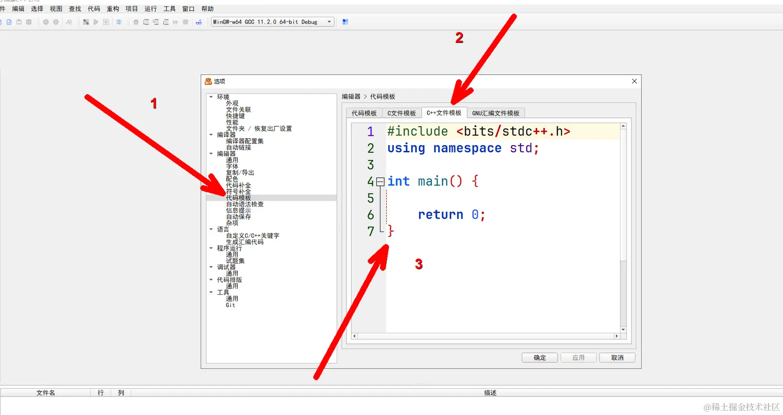The width and height of the screenshot is (783, 415).
Task: Click the Step Out debug icon
Action: (166, 22)
